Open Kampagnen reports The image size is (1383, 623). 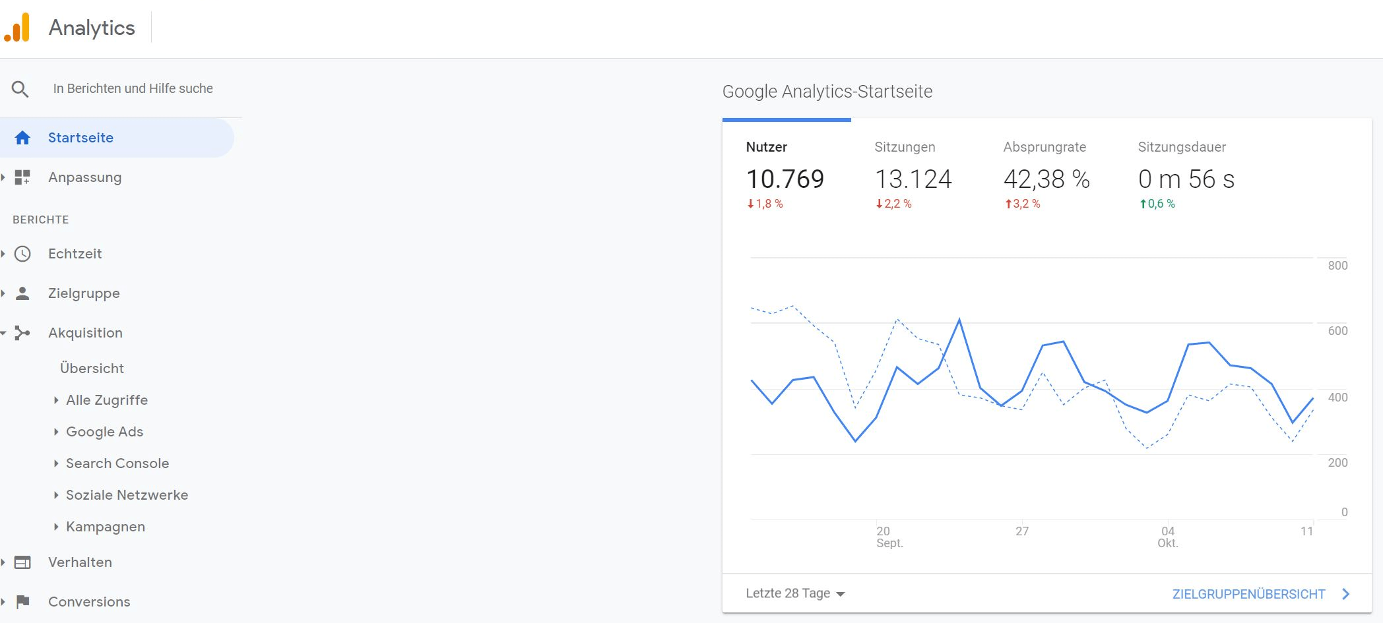click(x=106, y=527)
